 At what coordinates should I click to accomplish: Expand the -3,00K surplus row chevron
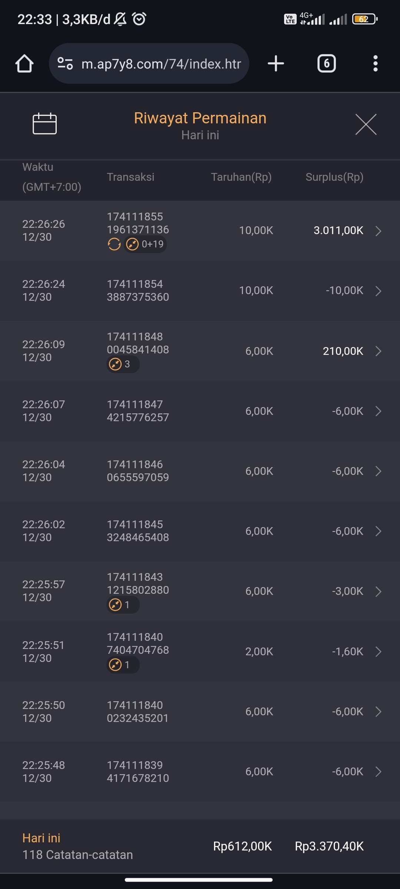(x=378, y=592)
